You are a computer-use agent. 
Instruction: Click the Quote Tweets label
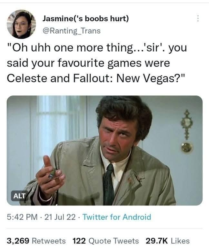click(114, 241)
